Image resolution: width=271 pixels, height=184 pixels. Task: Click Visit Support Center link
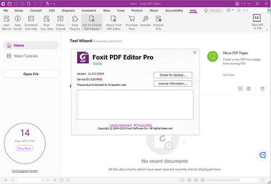25,171
